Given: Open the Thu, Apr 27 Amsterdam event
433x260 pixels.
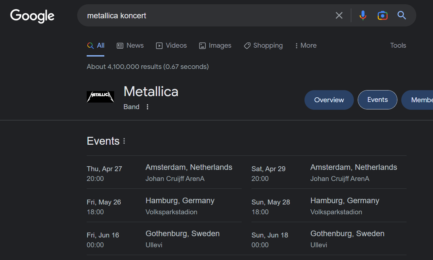Looking at the screenshot, I should [x=164, y=172].
